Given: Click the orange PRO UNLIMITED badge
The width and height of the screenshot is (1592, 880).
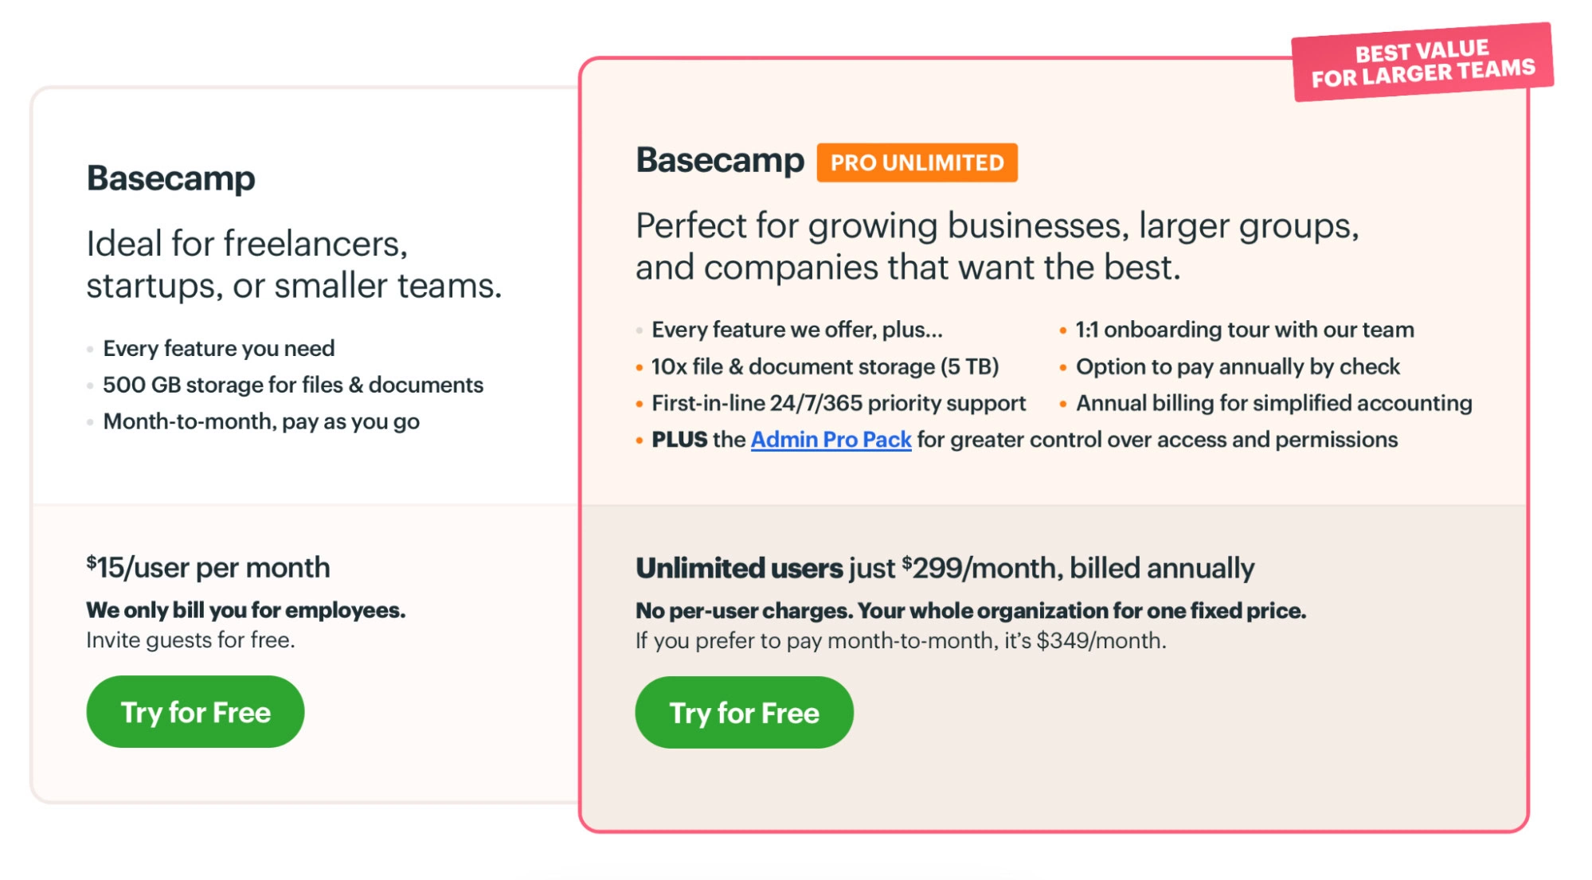Looking at the screenshot, I should pyautogui.click(x=917, y=162).
